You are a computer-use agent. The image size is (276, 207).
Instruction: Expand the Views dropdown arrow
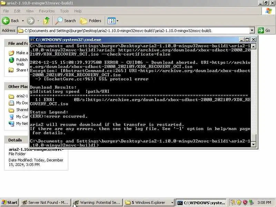[x=117, y=21]
